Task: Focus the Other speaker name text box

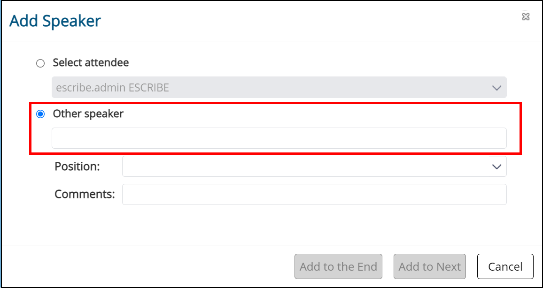Action: coord(279,138)
